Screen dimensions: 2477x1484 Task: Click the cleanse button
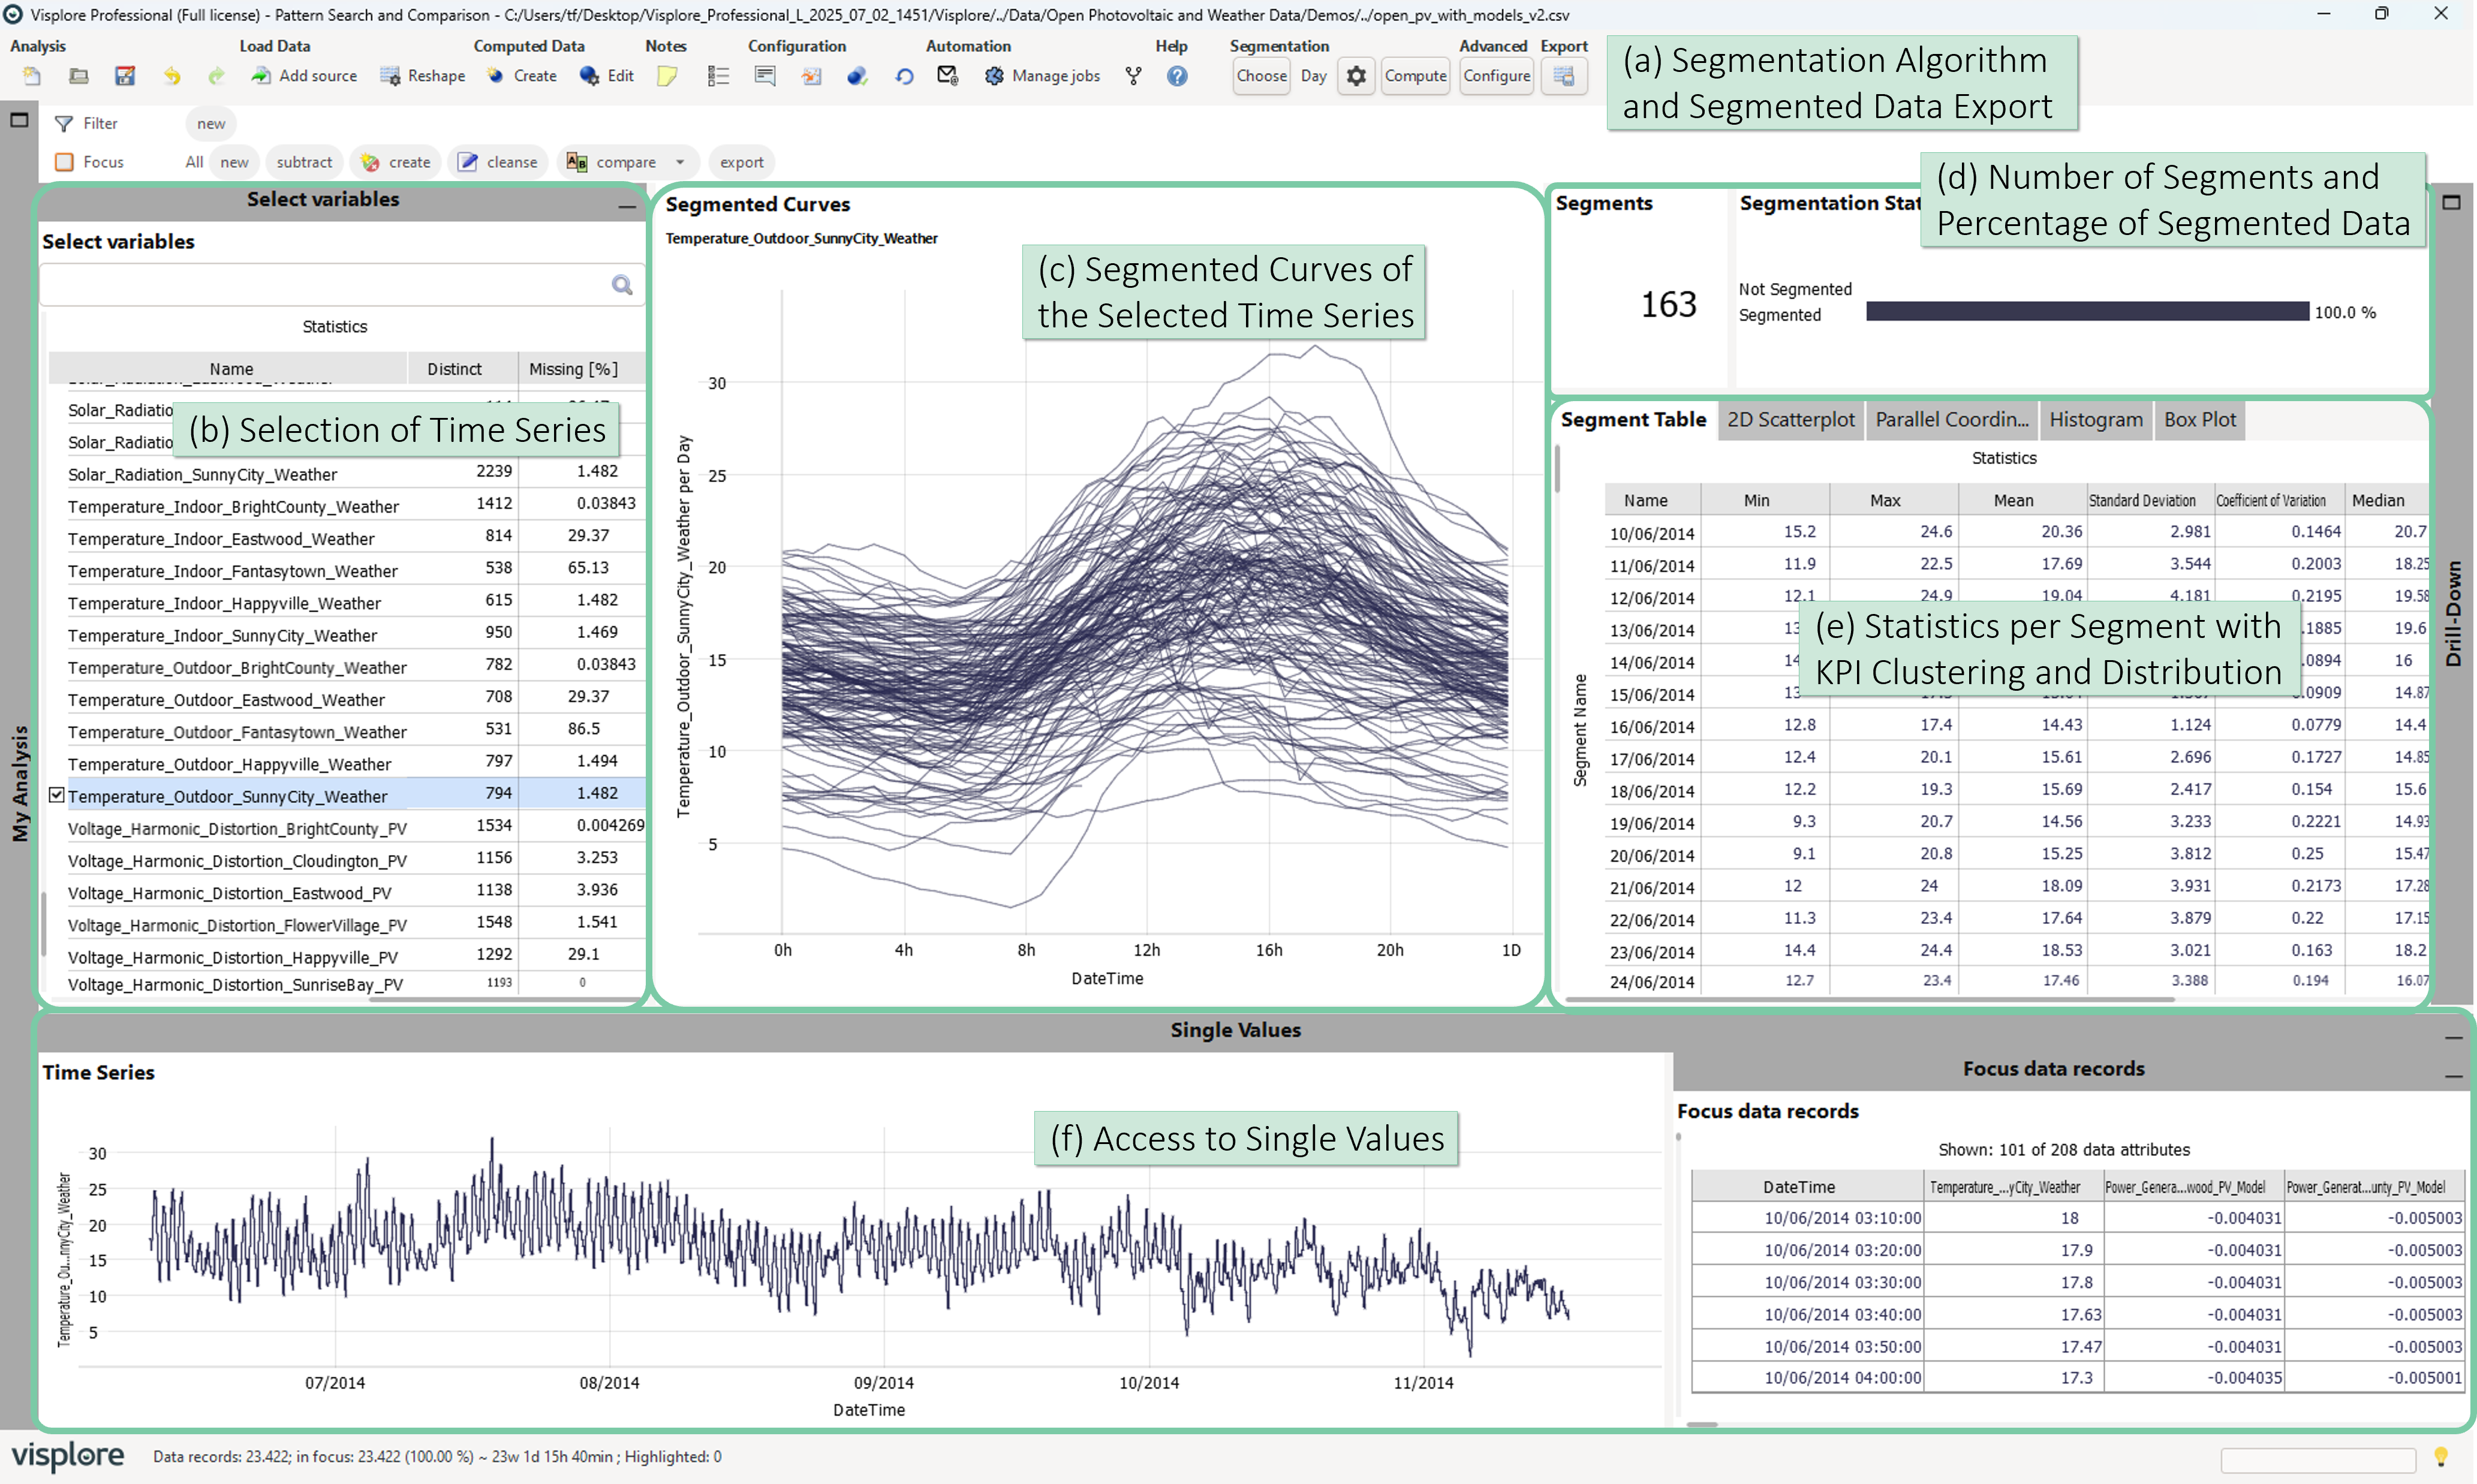click(x=498, y=162)
